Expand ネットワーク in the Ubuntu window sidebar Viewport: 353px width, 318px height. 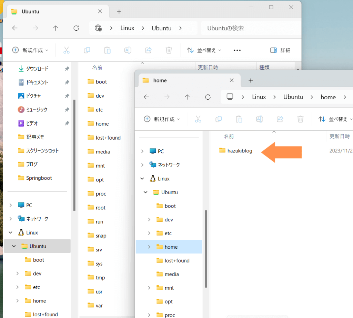pos(11,219)
